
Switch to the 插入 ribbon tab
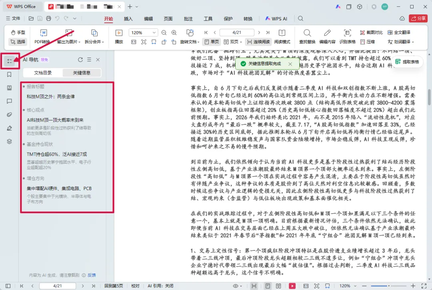[128, 19]
